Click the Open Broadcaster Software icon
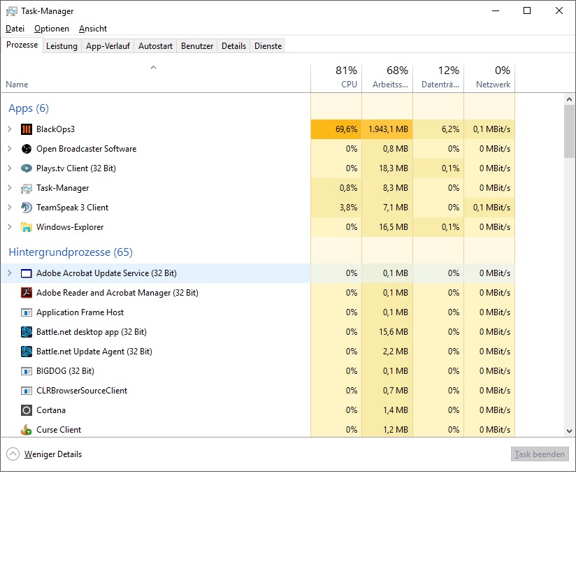576x578 pixels. 26,149
